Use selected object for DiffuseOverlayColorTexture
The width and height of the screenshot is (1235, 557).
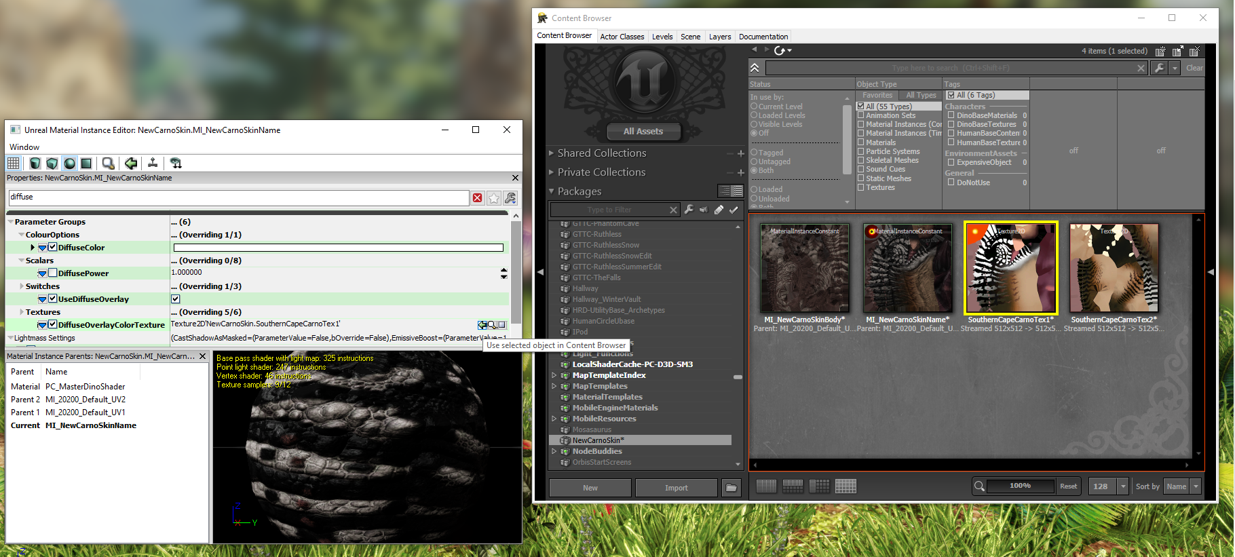point(482,325)
